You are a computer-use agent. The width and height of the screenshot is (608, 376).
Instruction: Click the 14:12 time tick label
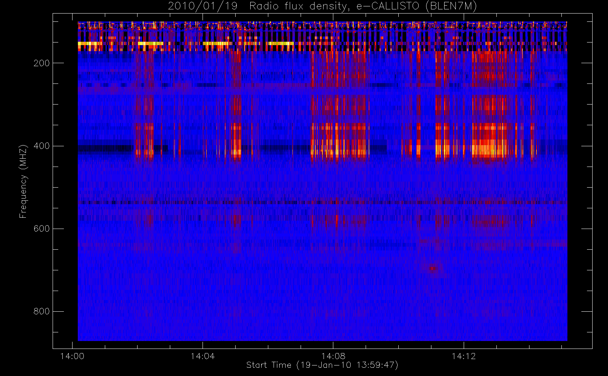(x=464, y=356)
